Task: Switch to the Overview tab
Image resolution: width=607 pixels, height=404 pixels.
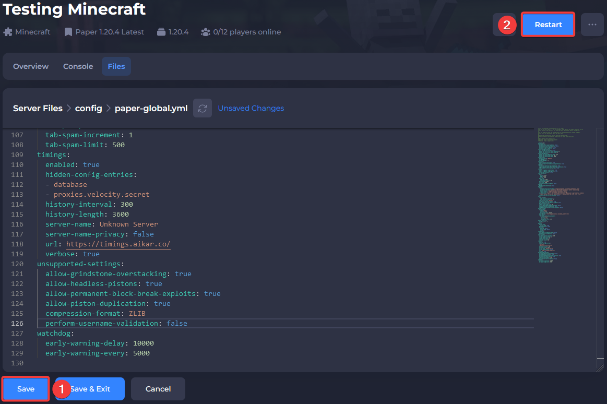Action: (31, 66)
